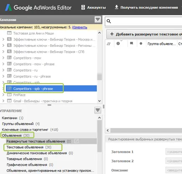
Task: Open Графические объявления (0)
Action: (x=30, y=165)
